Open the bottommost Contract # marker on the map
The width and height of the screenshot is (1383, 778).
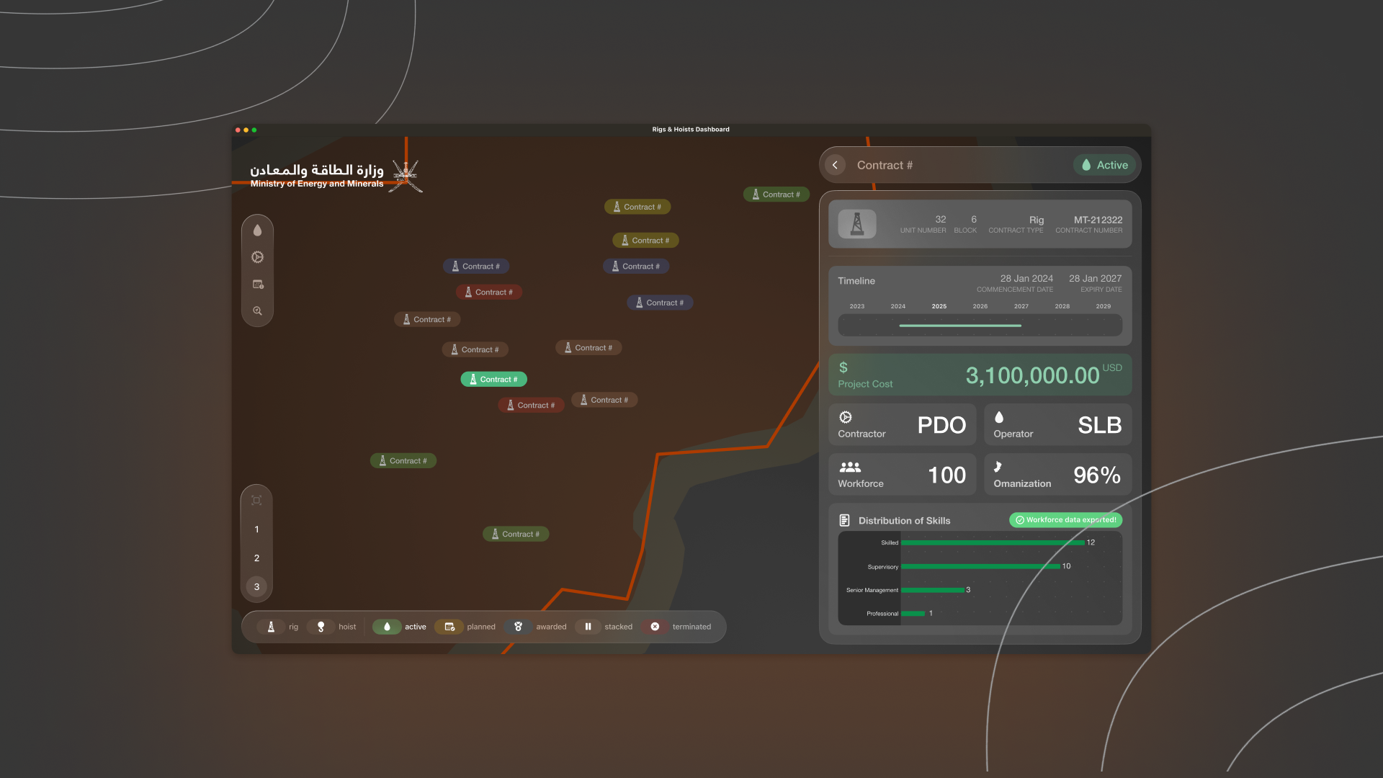pyautogui.click(x=516, y=534)
